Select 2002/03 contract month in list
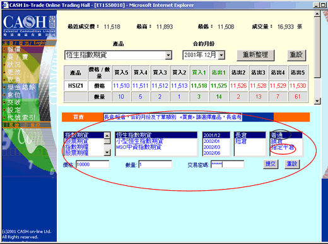 pyautogui.click(x=212, y=147)
